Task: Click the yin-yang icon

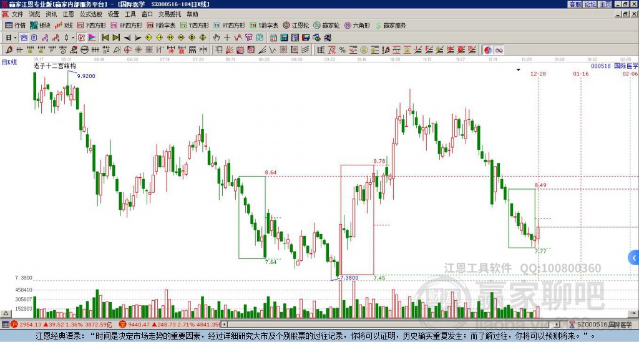Action: click(x=488, y=50)
